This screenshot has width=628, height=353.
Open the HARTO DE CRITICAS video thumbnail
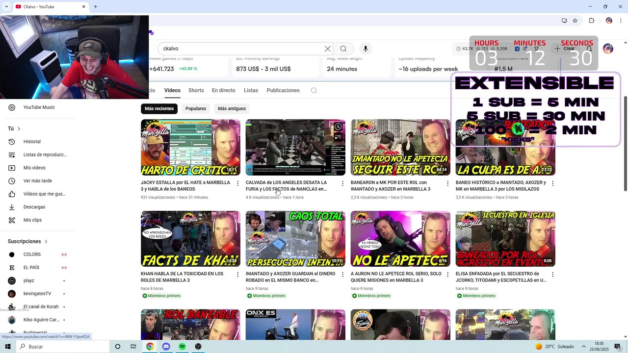[190, 148]
